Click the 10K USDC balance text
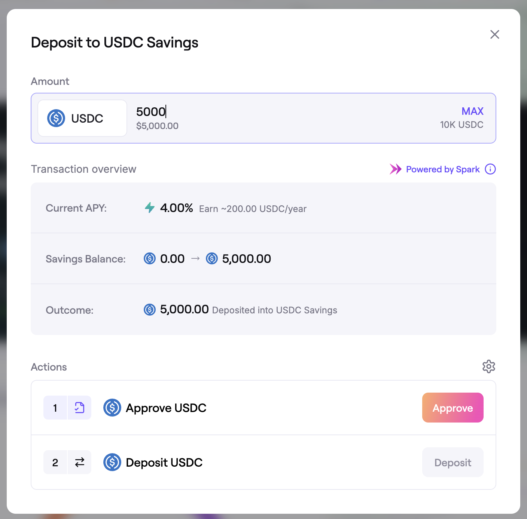Screen dimensions: 527x519 click(461, 125)
